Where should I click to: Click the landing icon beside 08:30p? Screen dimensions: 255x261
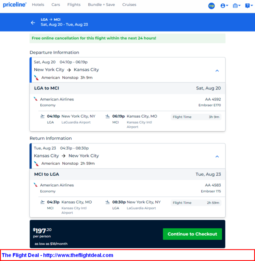click(x=108, y=202)
